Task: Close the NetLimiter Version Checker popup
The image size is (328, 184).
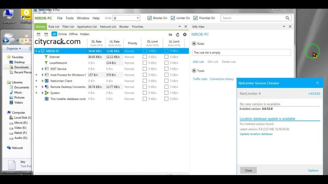Action: coord(317,83)
